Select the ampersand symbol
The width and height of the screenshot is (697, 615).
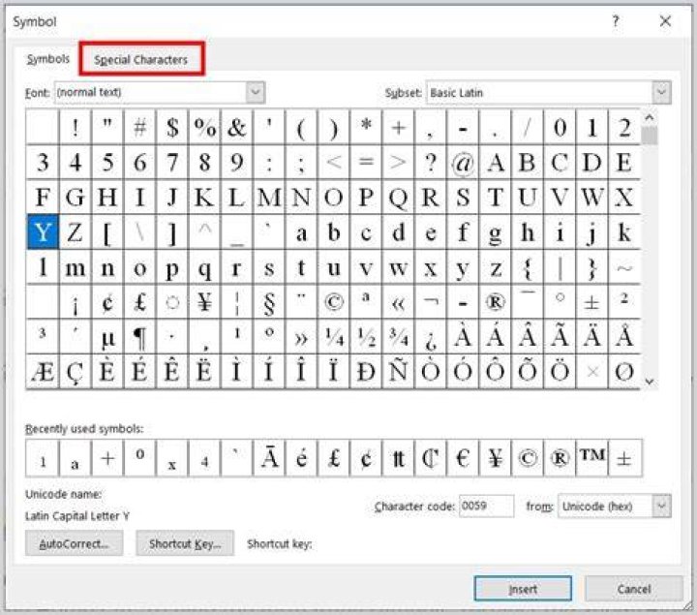pyautogui.click(x=236, y=128)
